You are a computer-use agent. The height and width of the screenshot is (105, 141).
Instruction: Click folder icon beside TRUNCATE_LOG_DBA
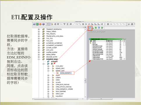43,36
